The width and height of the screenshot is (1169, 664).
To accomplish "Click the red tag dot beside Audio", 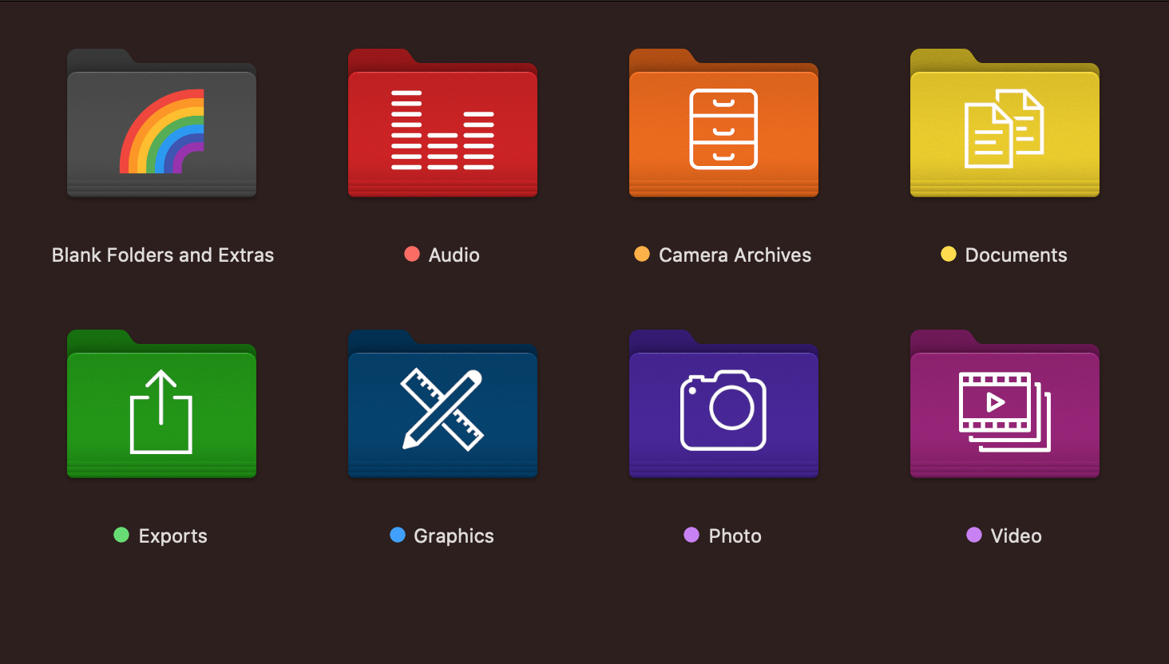I will 412,254.
